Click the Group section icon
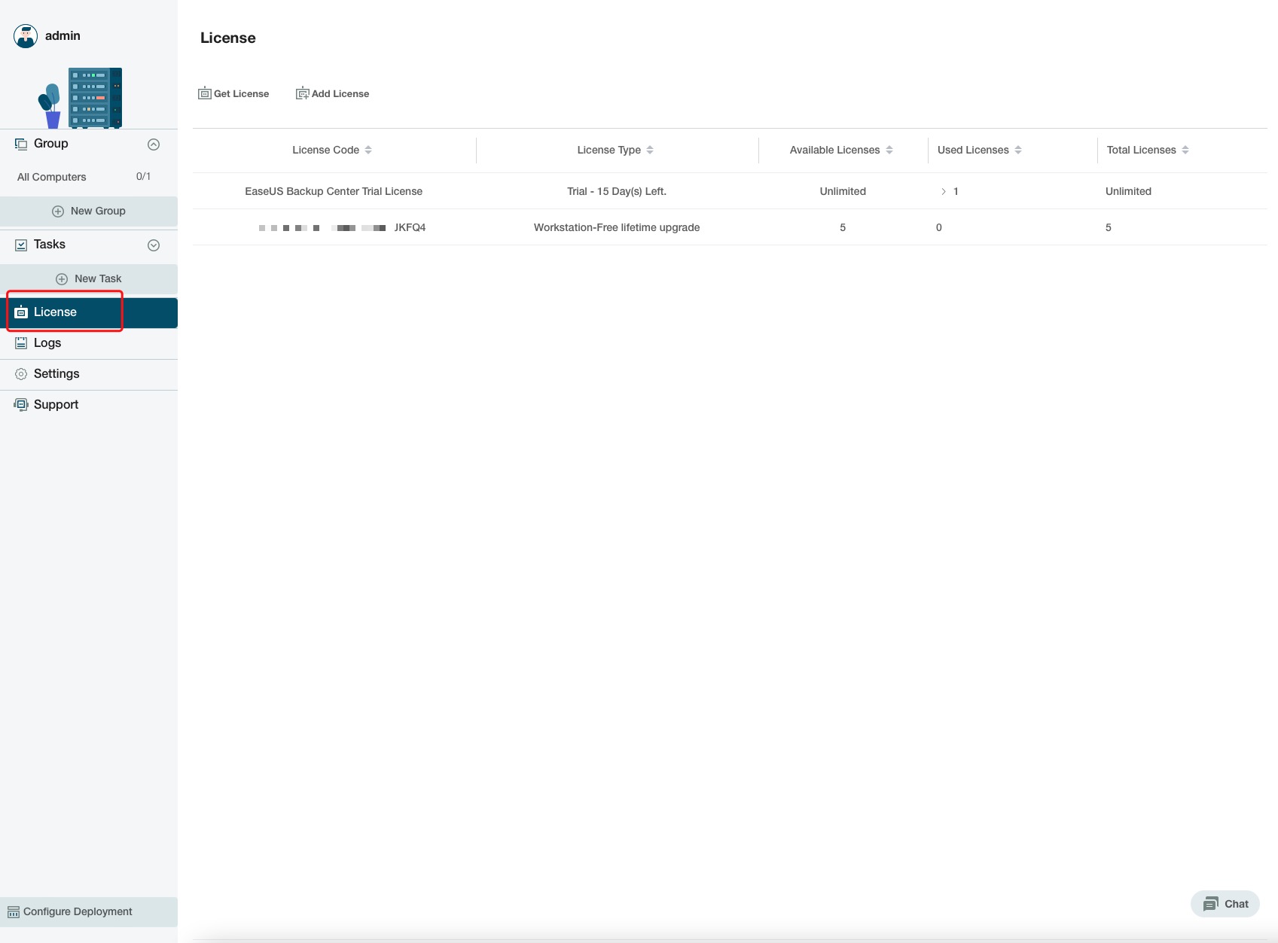 pyautogui.click(x=21, y=144)
